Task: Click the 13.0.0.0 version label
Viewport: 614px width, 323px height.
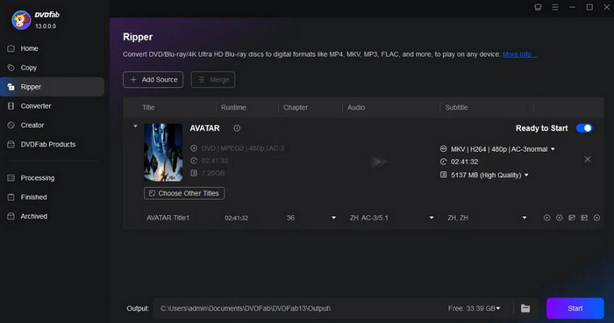Action: pyautogui.click(x=46, y=26)
